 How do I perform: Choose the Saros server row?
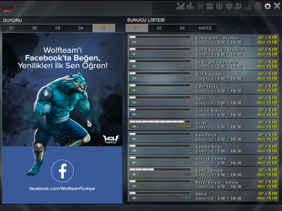203,100
